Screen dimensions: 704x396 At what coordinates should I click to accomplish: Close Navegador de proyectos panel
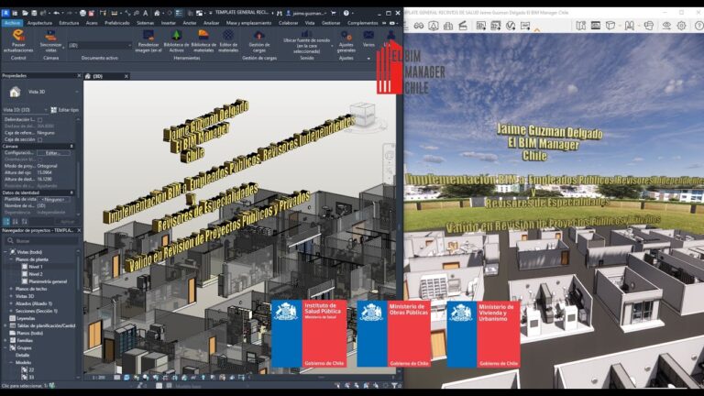point(79,230)
